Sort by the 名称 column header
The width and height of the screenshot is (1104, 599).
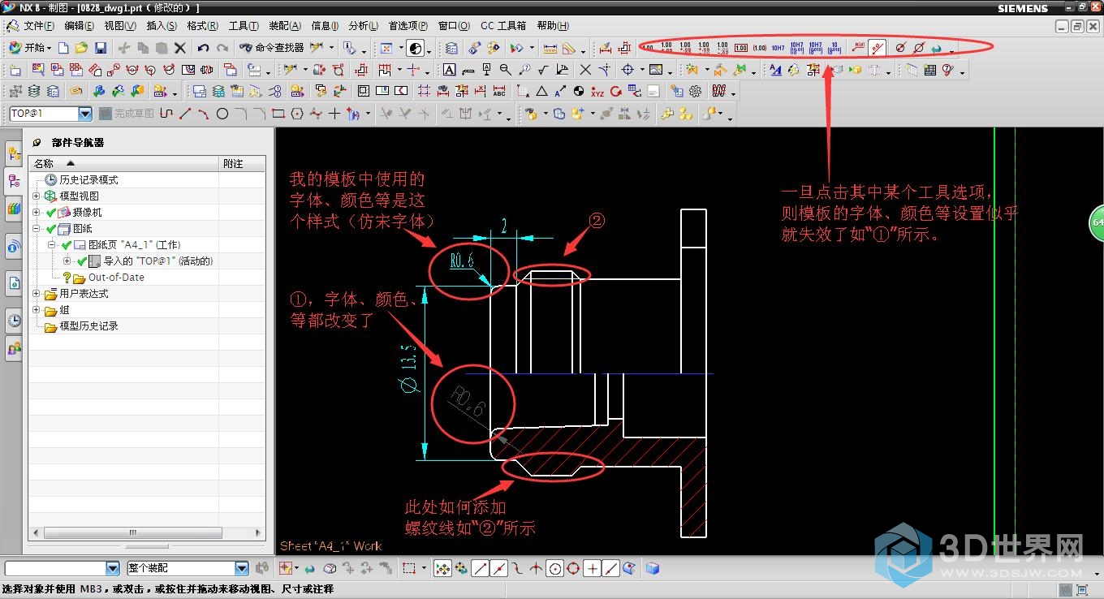pyautogui.click(x=125, y=164)
